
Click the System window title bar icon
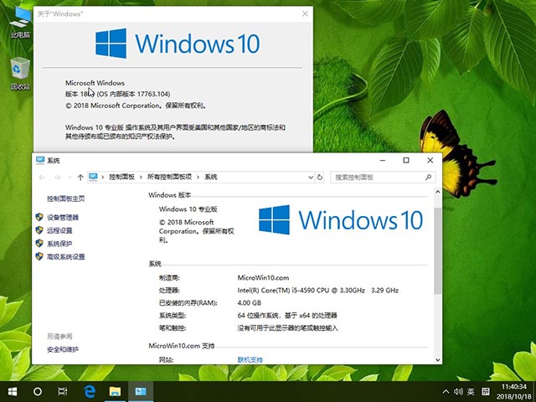pos(40,160)
